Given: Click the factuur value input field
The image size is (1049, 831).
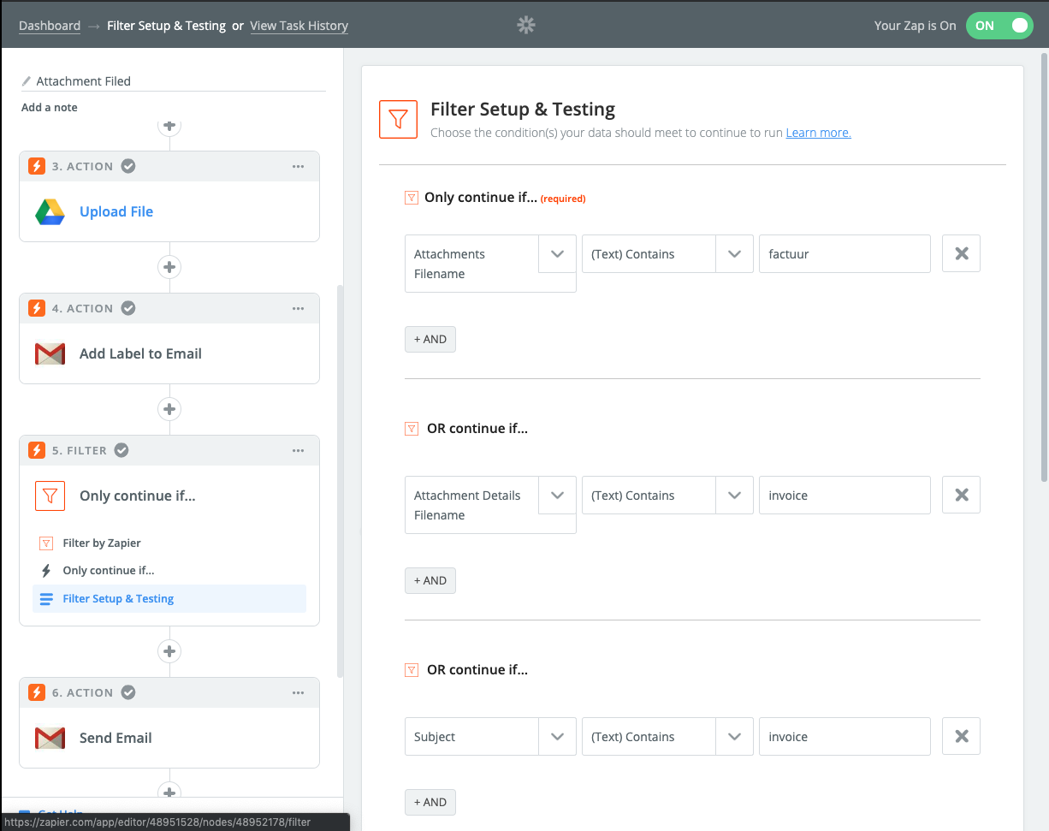Looking at the screenshot, I should coord(845,254).
